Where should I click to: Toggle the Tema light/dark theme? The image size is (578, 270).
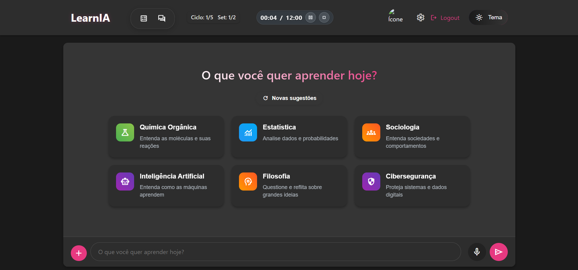coord(488,17)
